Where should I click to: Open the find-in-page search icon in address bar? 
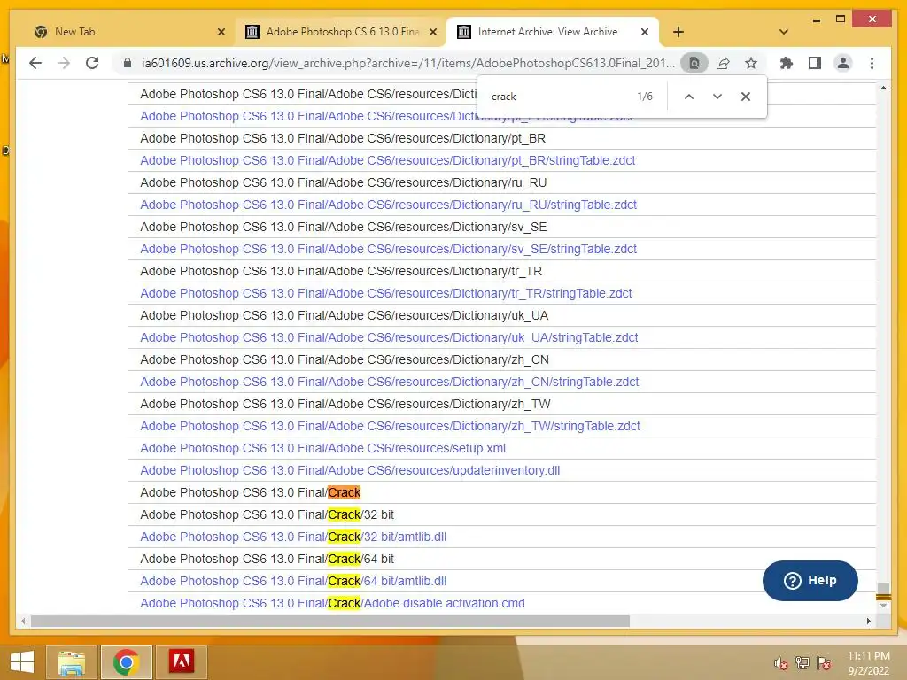(x=694, y=63)
